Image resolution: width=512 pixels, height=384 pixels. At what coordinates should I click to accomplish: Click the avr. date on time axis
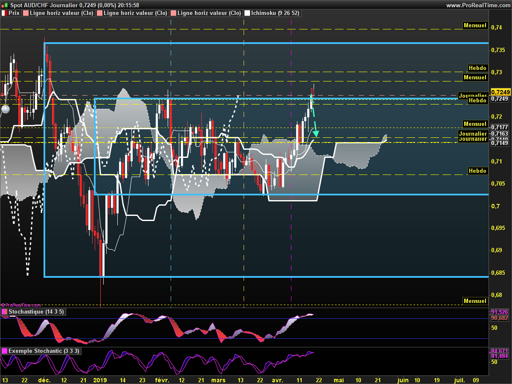click(x=277, y=380)
